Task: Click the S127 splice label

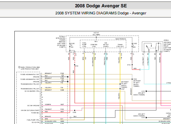Action: click(123, 89)
